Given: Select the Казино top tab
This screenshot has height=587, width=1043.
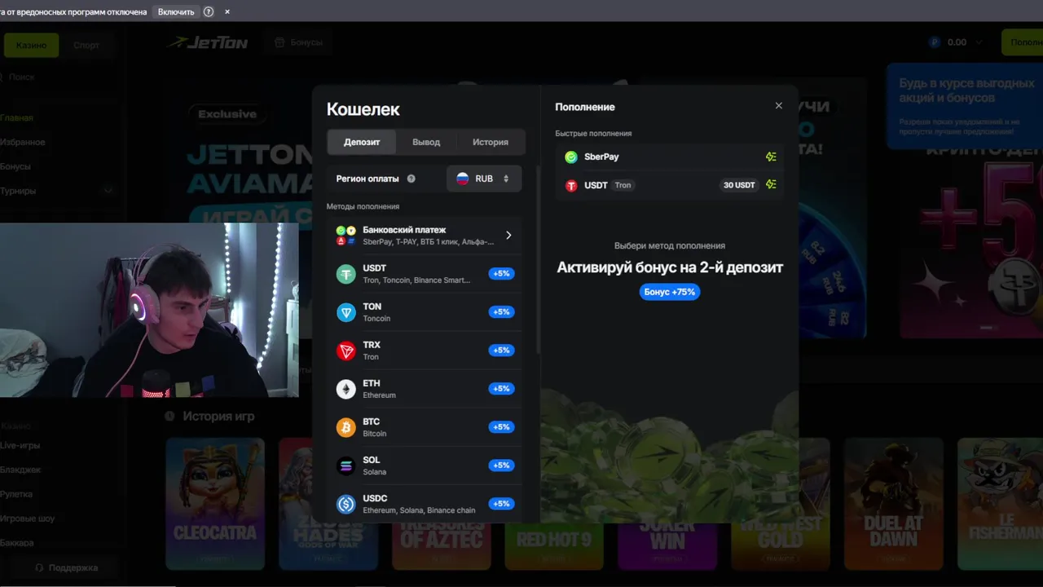Looking at the screenshot, I should point(32,45).
